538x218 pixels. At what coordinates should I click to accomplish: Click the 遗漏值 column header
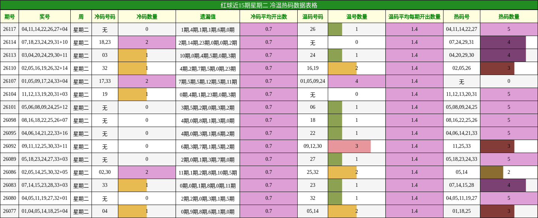click(208, 17)
